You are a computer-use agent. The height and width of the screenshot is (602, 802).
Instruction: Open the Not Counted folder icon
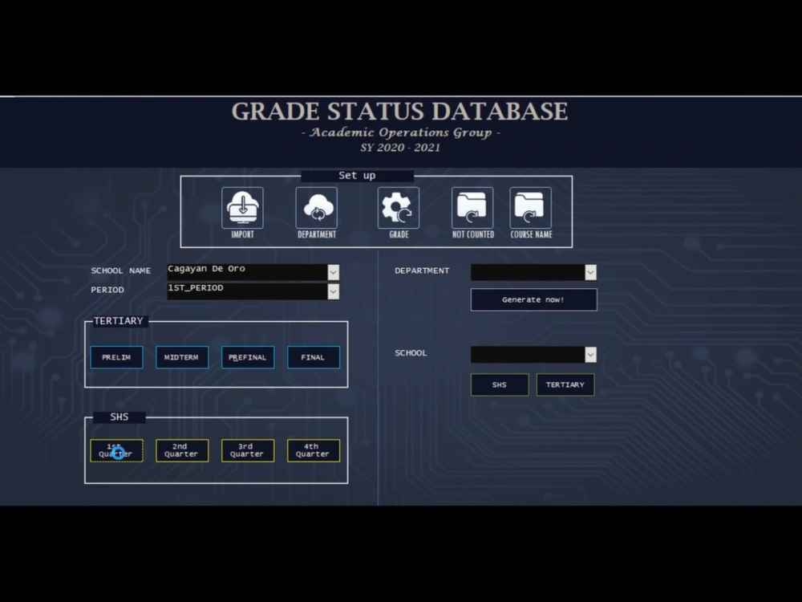(472, 207)
